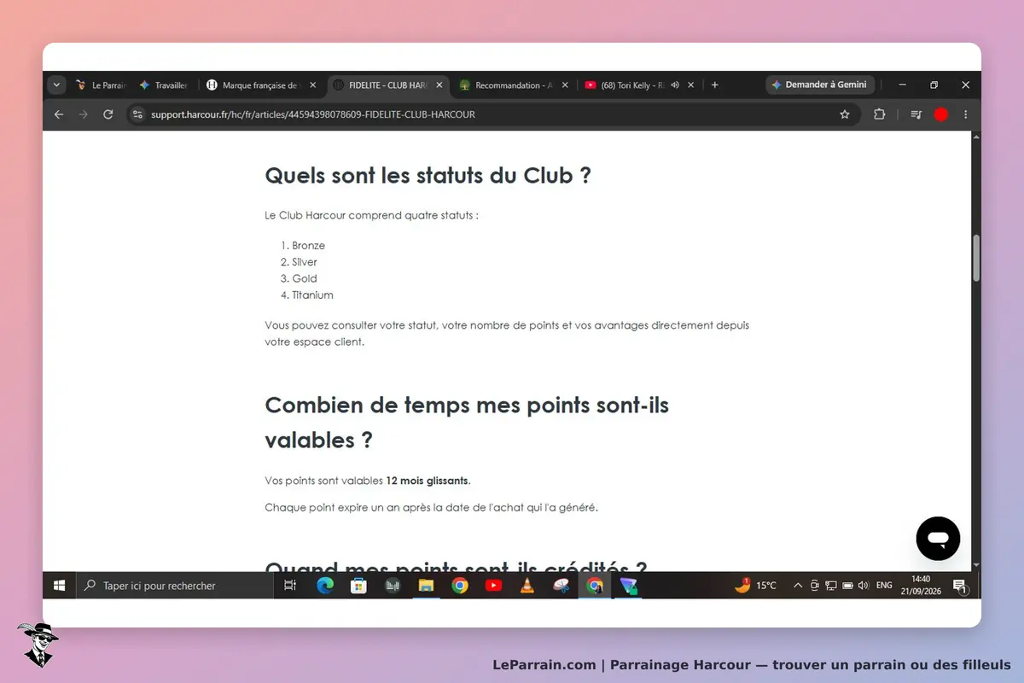The height and width of the screenshot is (683, 1024).
Task: Click the 'Gold' list item
Action: coord(305,278)
